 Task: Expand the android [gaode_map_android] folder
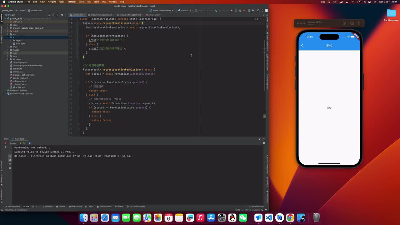pos(8,28)
